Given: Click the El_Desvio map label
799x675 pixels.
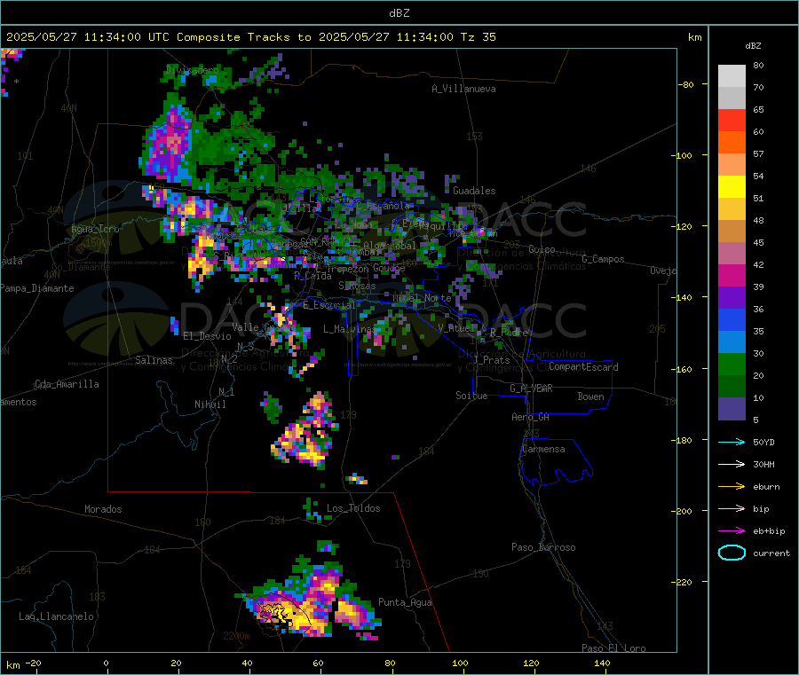Looking at the screenshot, I should click(x=207, y=336).
